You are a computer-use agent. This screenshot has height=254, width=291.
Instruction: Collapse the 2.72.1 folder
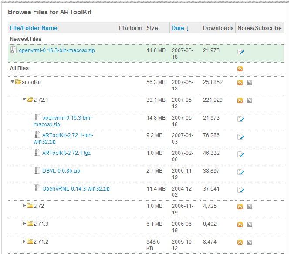click(24, 100)
